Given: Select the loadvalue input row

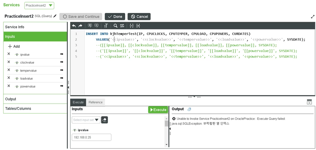Looking at the screenshot, I should 35,78.
